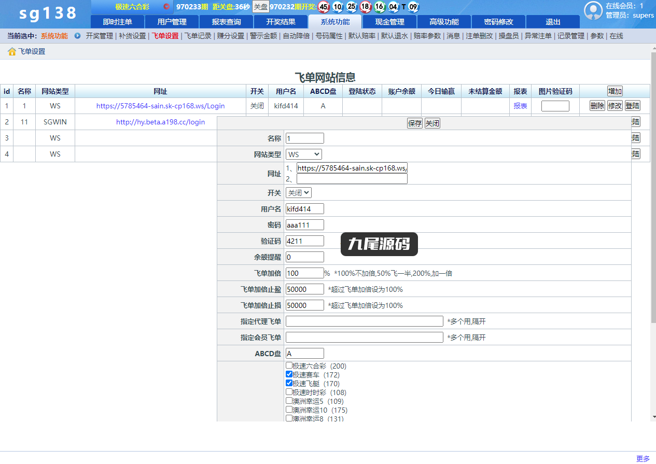Click the 飞单加倍 input field
This screenshot has height=464, width=656.
click(x=305, y=273)
